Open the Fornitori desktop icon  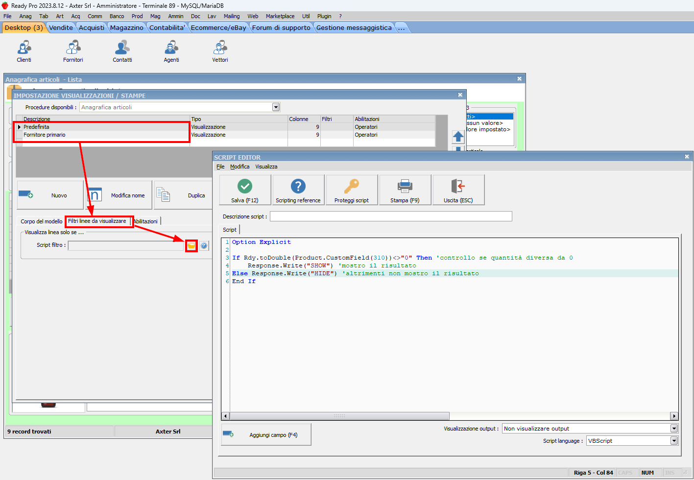tap(73, 51)
